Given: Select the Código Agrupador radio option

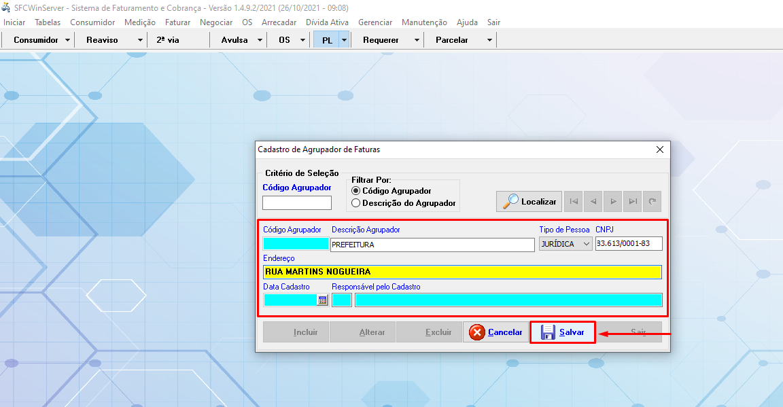Looking at the screenshot, I should click(355, 191).
